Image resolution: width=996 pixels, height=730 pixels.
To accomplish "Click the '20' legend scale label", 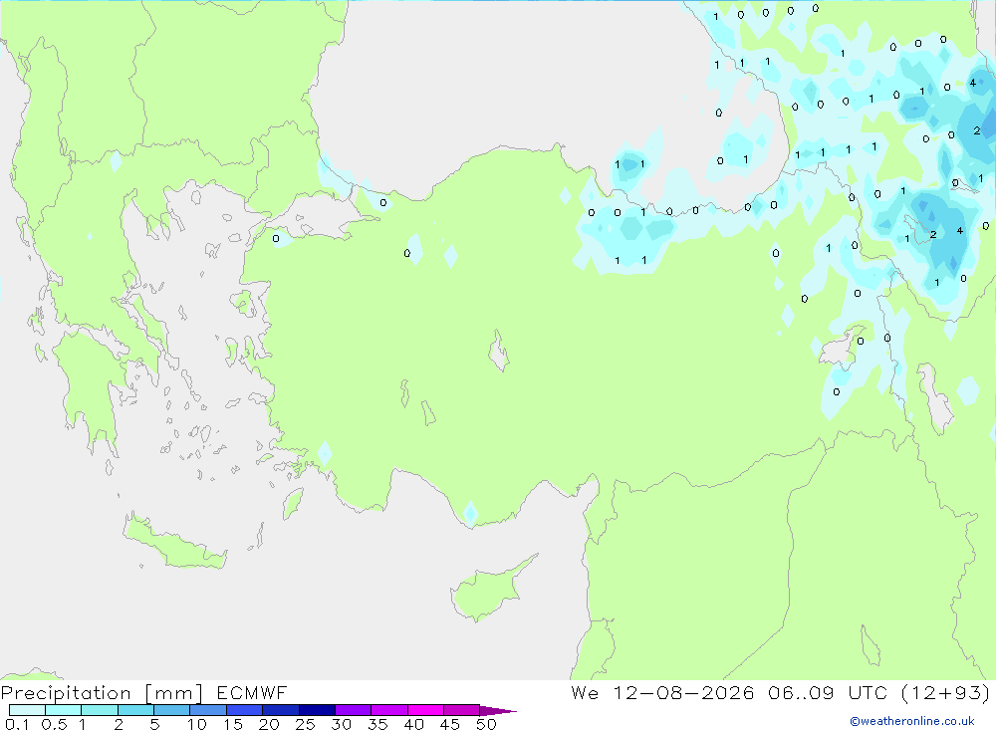I will (x=269, y=724).
